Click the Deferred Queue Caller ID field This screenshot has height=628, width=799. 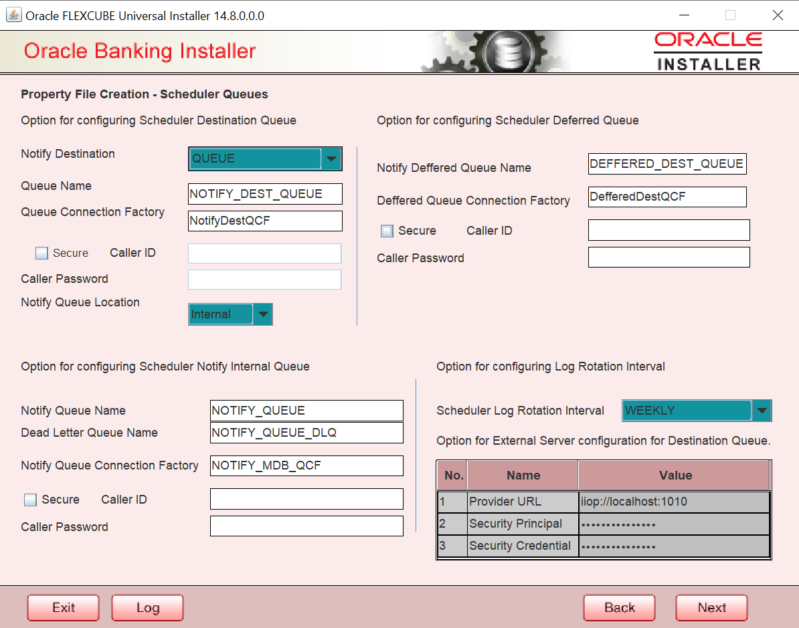(x=669, y=230)
